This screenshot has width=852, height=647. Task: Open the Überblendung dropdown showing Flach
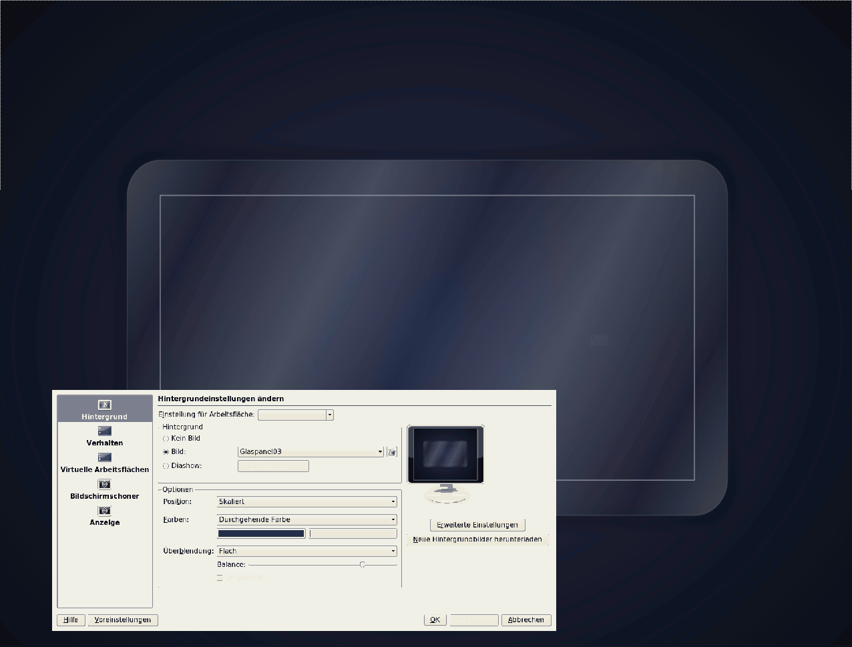307,551
